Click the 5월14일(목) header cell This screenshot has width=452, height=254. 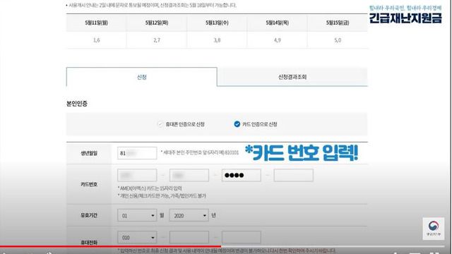coord(277,23)
